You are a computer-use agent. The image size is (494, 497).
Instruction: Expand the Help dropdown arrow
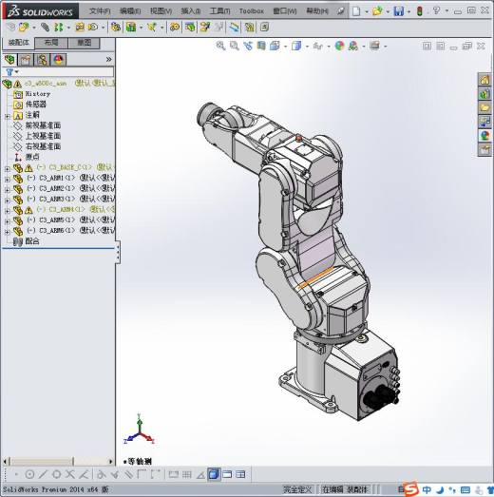pos(446,11)
